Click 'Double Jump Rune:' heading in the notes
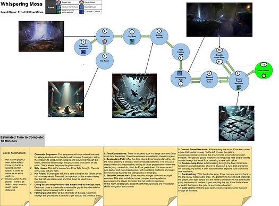This screenshot has height=206, width=279. point(192,163)
